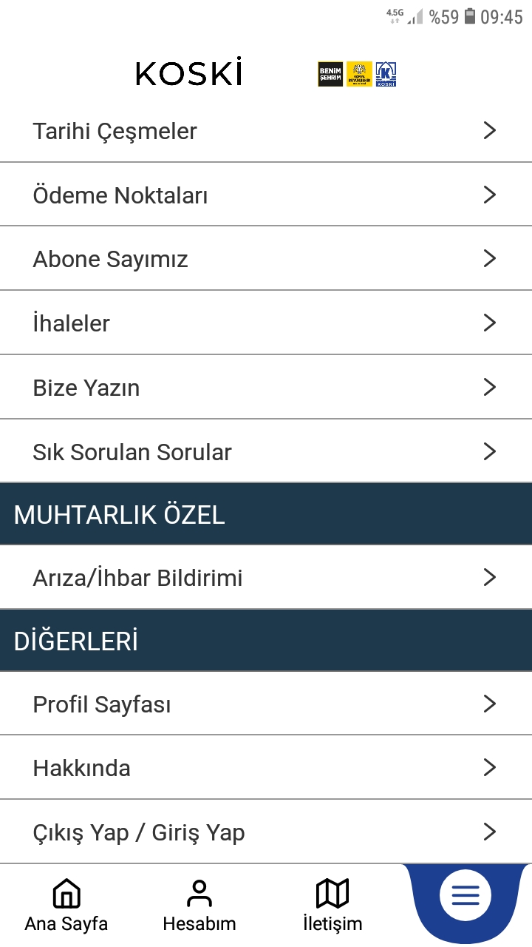This screenshot has height=947, width=532.
Task: Click the arrow next to İhaleler
Action: [x=489, y=323]
